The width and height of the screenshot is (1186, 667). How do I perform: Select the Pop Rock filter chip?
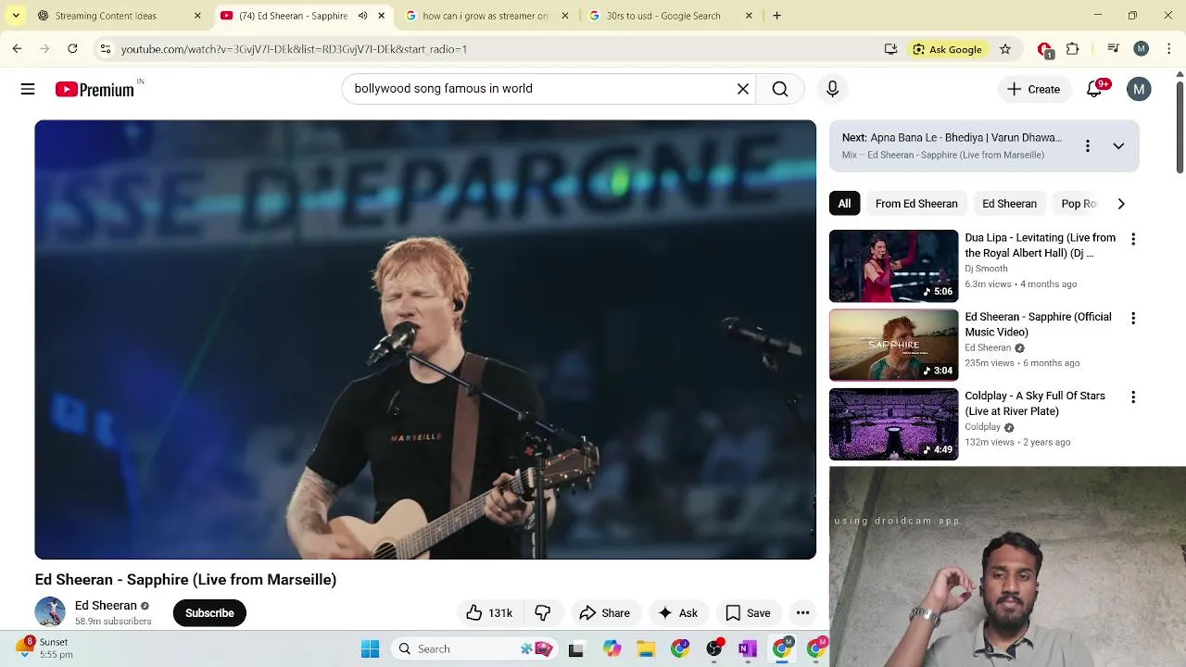click(1079, 204)
